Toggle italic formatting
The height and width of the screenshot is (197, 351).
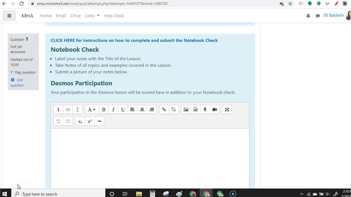(113, 110)
